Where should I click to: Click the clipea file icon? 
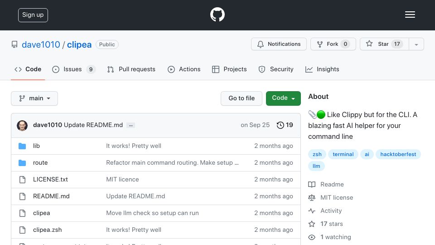point(22,213)
